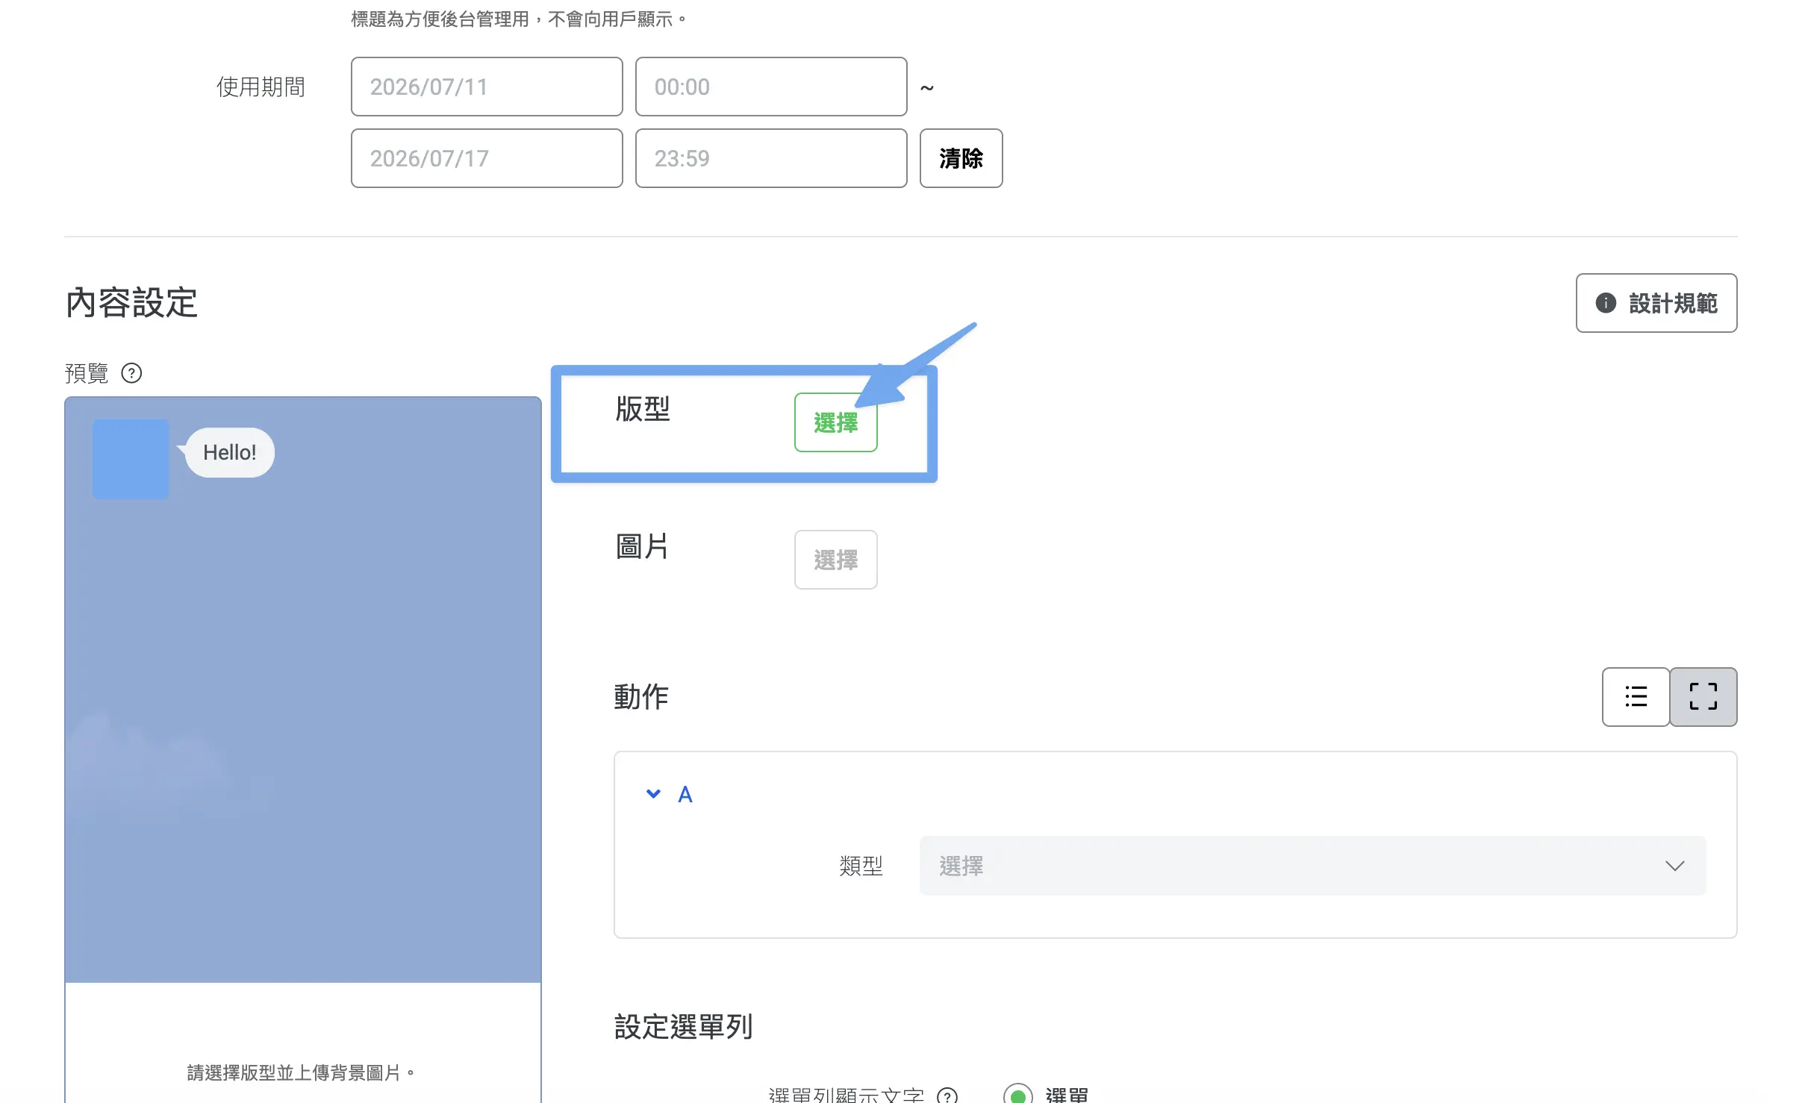The image size is (1805, 1103).
Task: Open the 設計規範 design guidelines
Action: coord(1656,303)
